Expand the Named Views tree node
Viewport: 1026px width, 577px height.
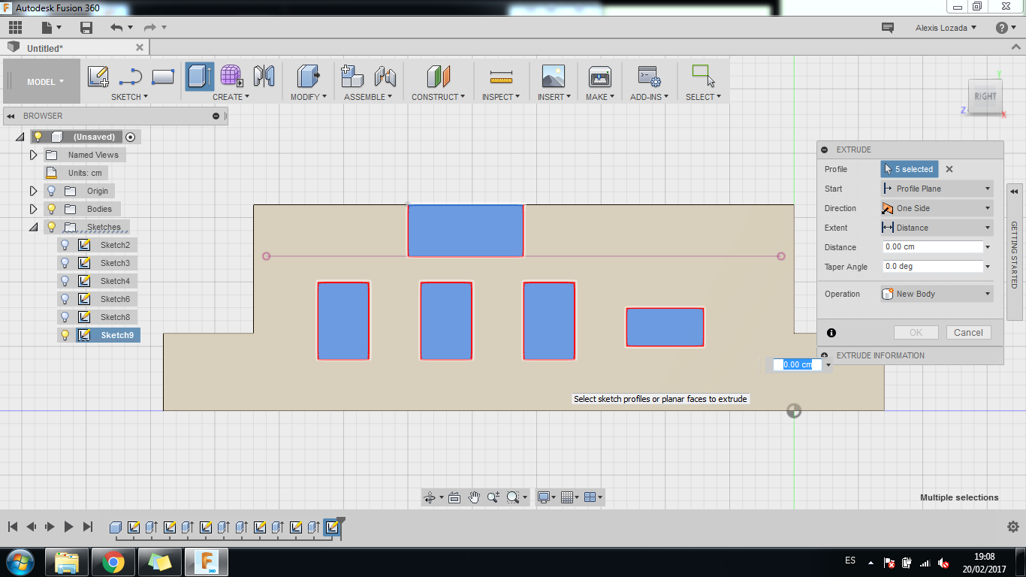pyautogui.click(x=33, y=155)
